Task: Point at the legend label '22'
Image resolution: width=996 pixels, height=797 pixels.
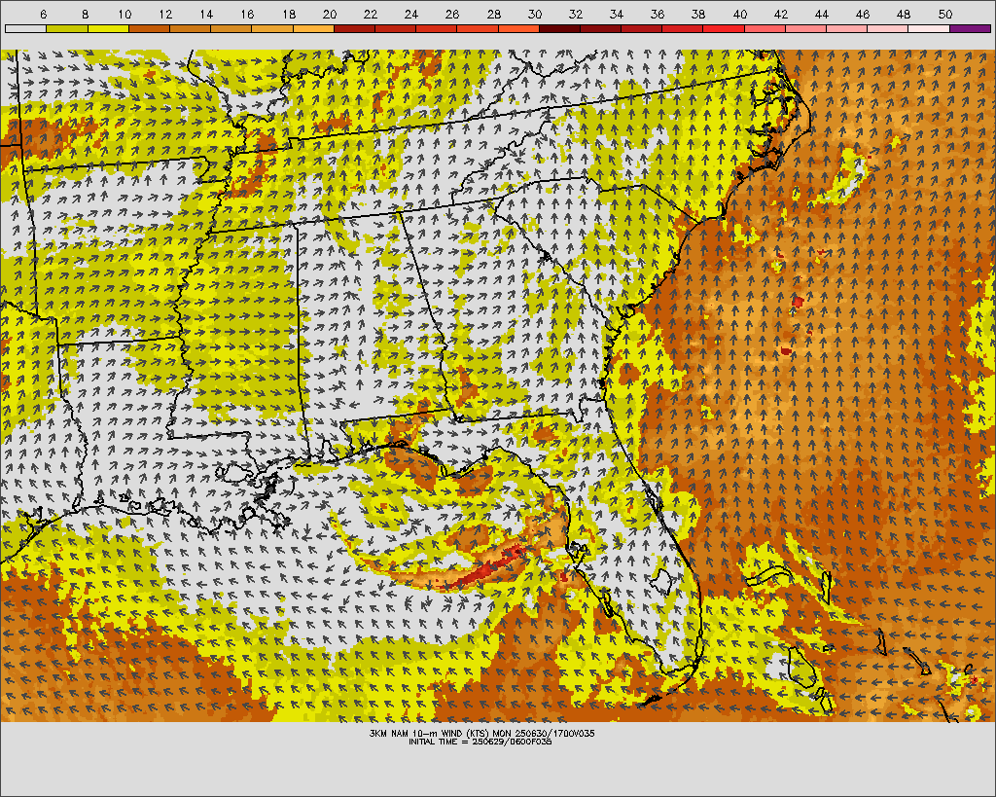Action: (371, 14)
